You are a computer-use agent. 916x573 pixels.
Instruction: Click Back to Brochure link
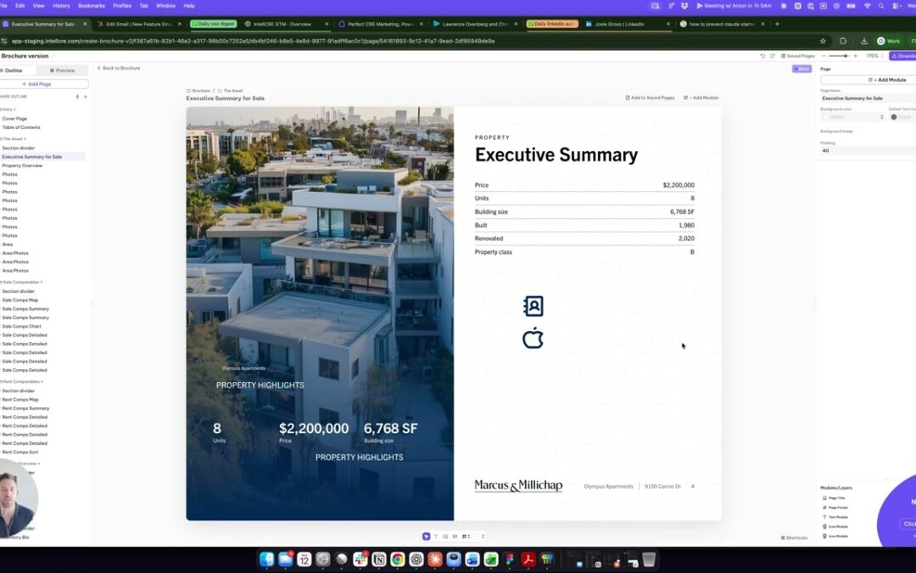pyautogui.click(x=119, y=69)
